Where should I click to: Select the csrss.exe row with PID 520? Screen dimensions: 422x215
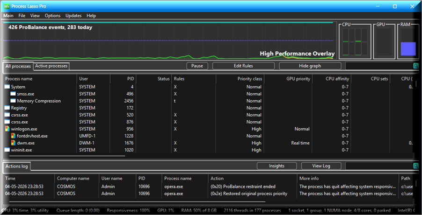coord(209,115)
